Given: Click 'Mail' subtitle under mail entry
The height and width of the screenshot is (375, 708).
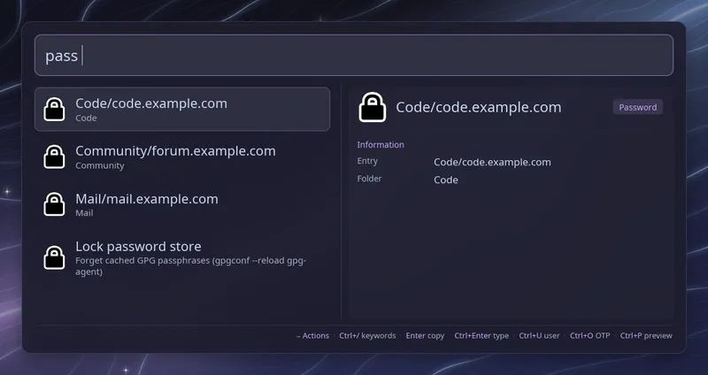Looking at the screenshot, I should (84, 213).
